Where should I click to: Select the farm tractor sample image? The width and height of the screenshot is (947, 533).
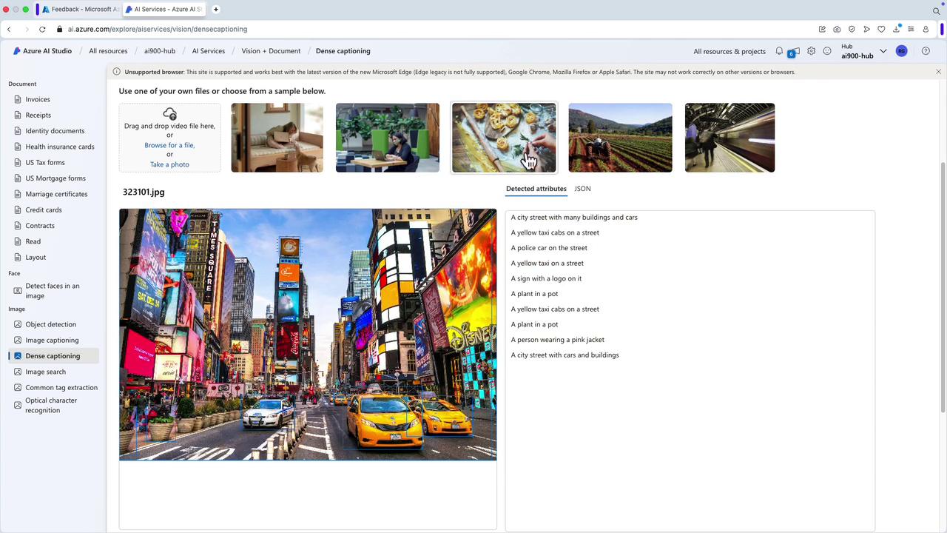[x=620, y=138]
